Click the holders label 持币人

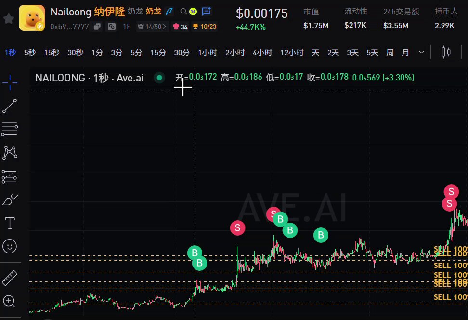446,12
